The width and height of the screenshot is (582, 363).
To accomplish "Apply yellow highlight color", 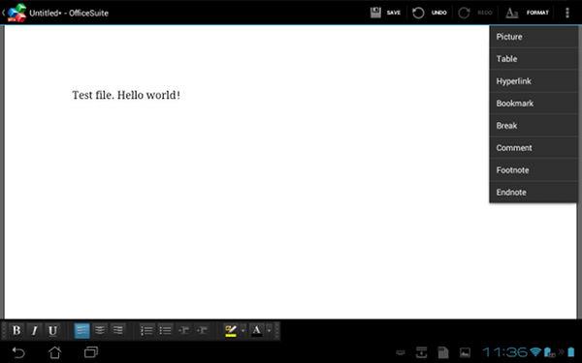I will pos(231,330).
